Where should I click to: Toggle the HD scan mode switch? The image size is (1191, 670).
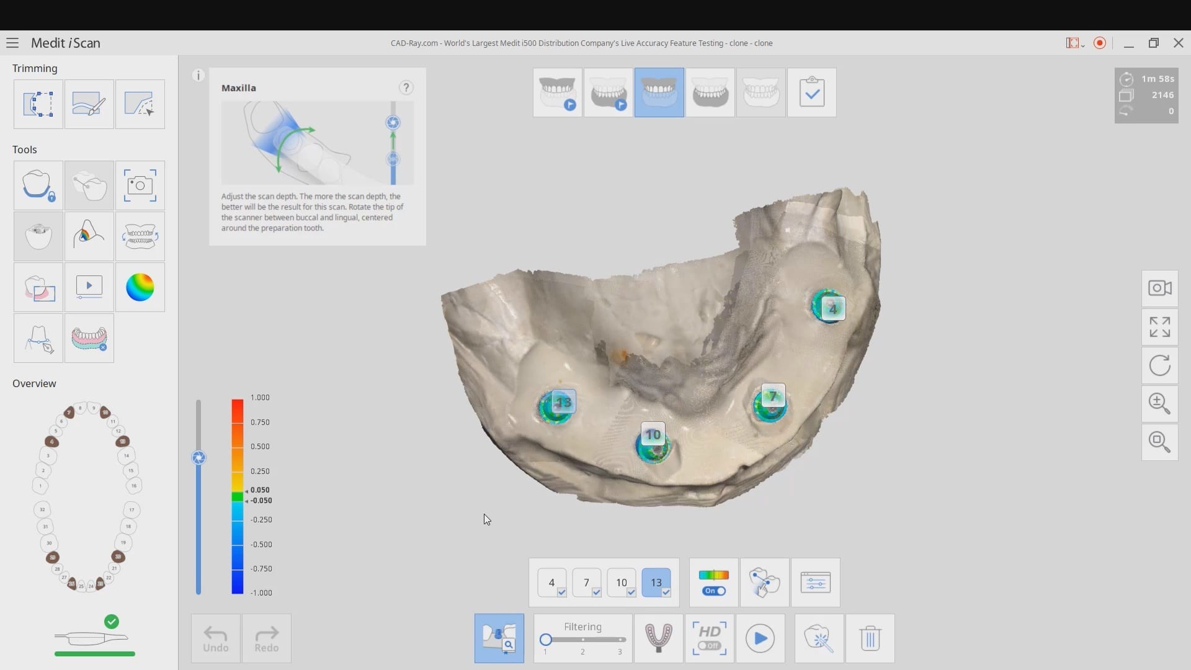click(x=709, y=645)
